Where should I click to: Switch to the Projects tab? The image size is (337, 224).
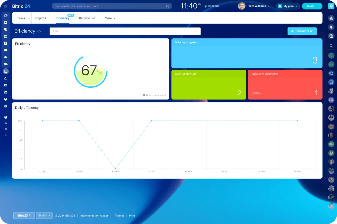click(x=40, y=18)
